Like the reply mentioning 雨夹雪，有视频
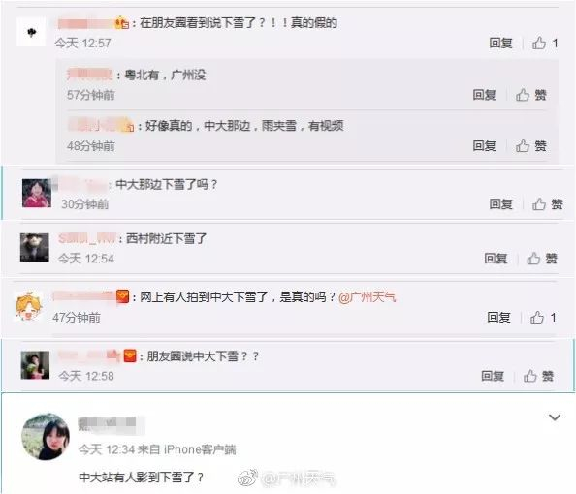This screenshot has width=576, height=494. (530, 146)
